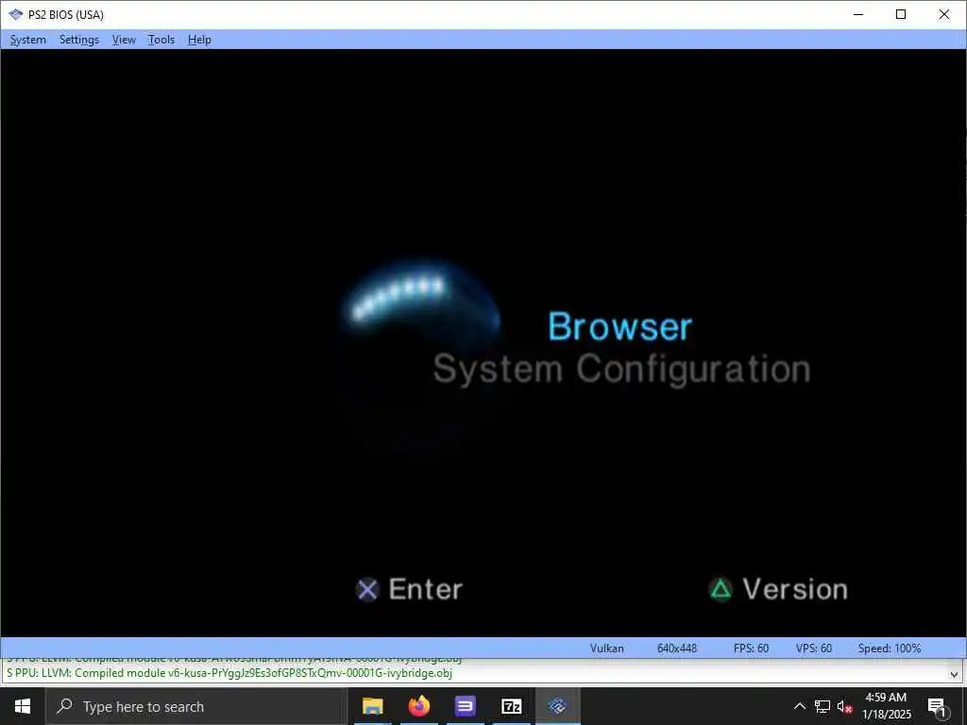Select Browser in the PS2 menu
967x725 pixels.
tap(619, 326)
